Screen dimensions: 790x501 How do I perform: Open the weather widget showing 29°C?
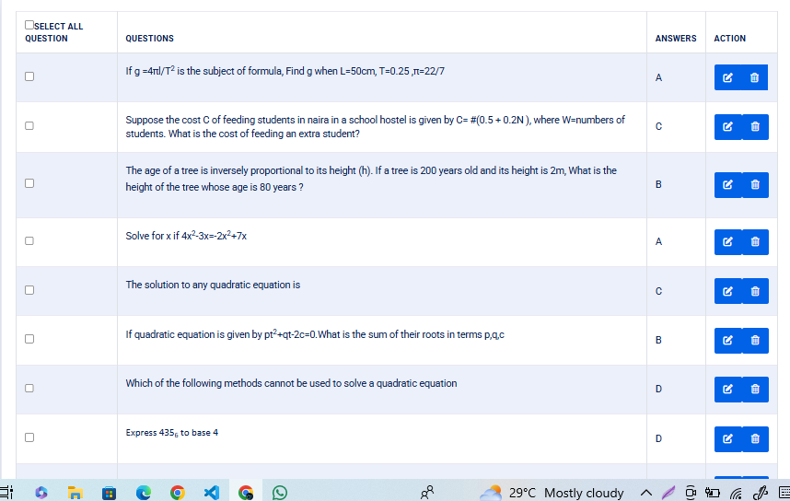tap(559, 493)
